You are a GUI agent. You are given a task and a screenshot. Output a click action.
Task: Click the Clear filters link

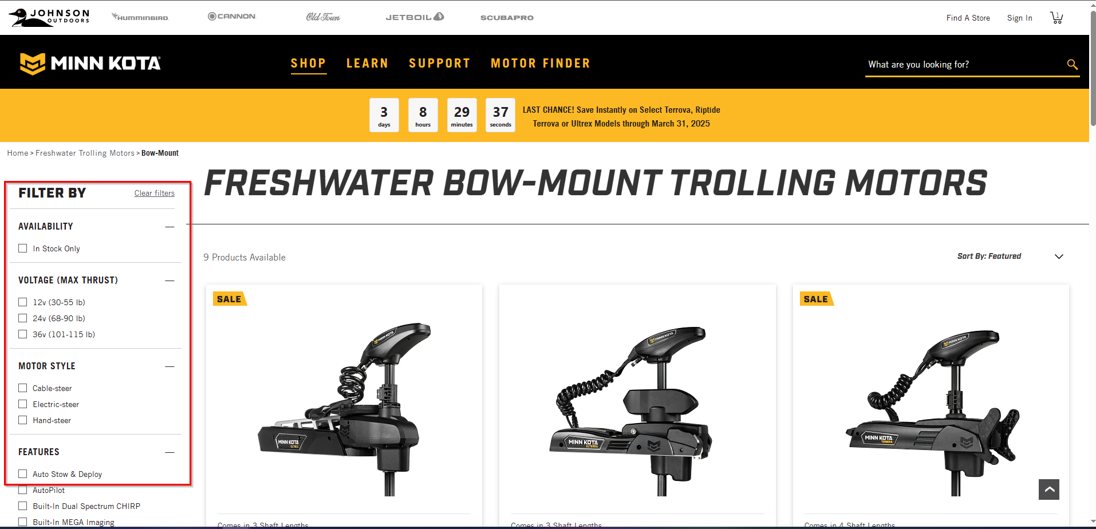click(x=155, y=194)
